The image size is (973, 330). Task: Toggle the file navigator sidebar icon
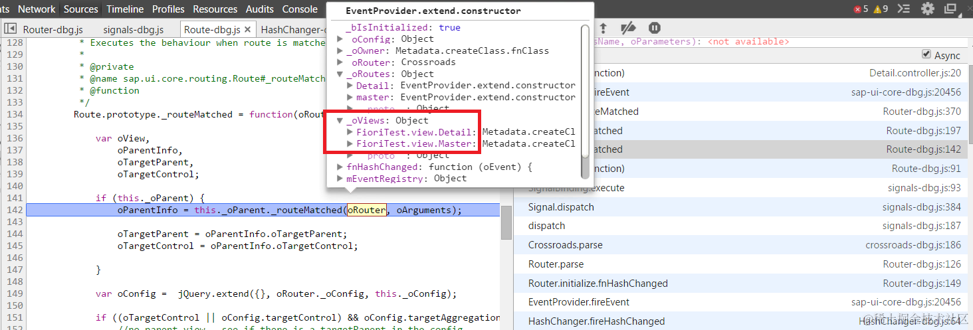click(x=10, y=29)
